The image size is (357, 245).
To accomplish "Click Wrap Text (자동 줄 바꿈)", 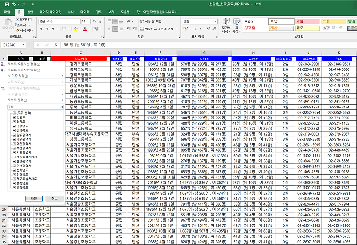I will (151, 21).
